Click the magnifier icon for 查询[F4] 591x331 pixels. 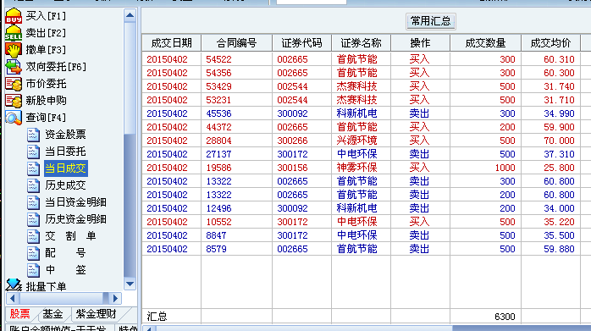14,118
